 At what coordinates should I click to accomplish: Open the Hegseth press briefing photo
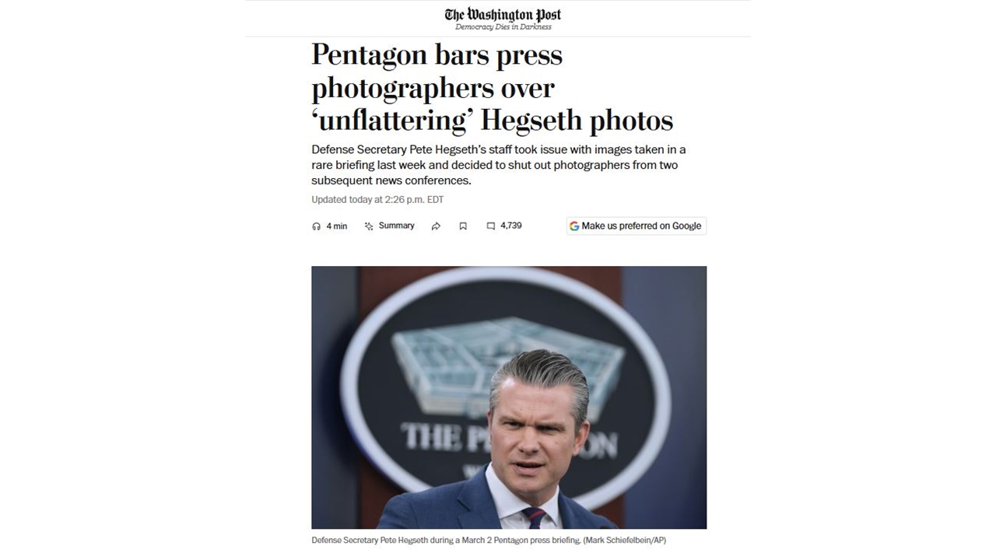(x=509, y=397)
